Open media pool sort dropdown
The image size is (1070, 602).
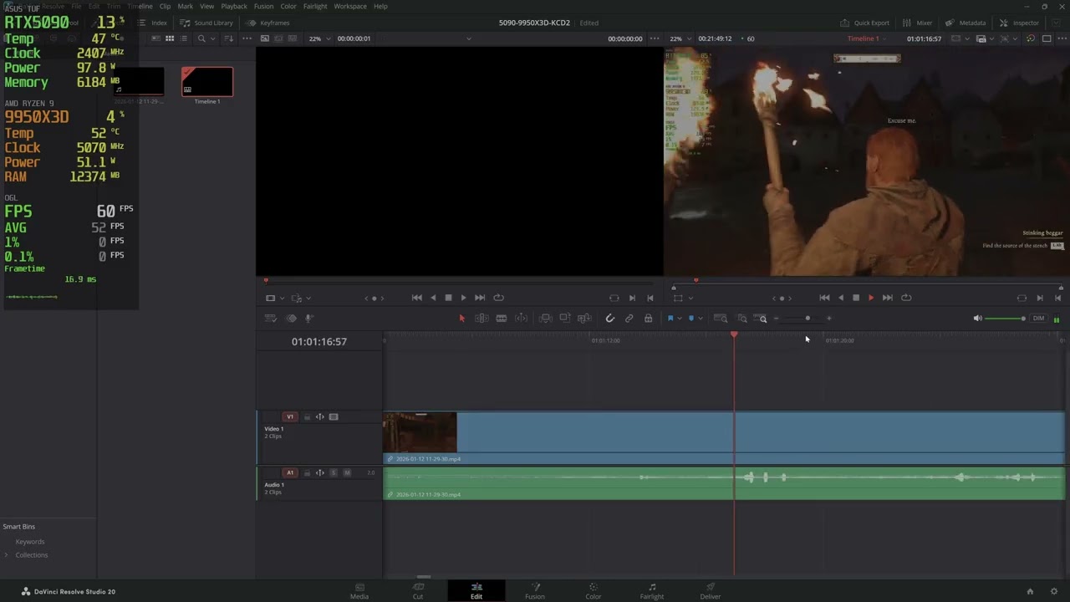[x=230, y=38]
